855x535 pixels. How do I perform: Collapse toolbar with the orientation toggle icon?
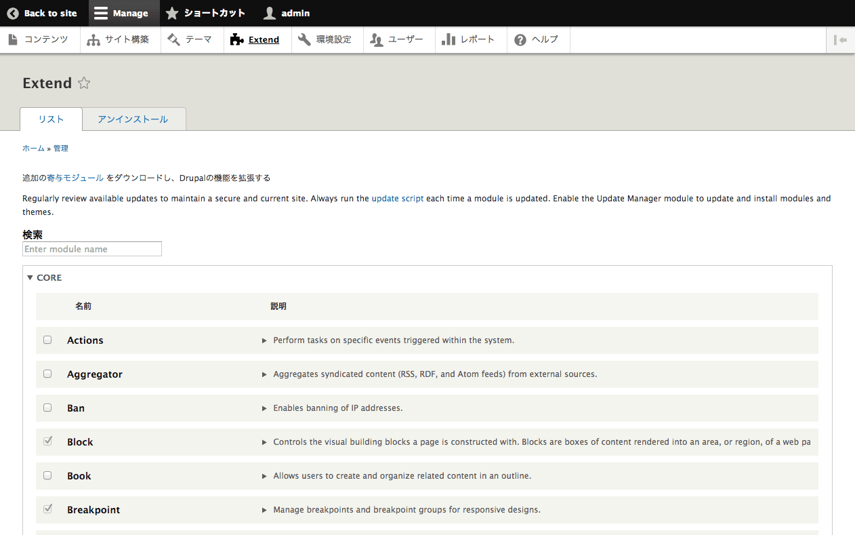pos(840,39)
